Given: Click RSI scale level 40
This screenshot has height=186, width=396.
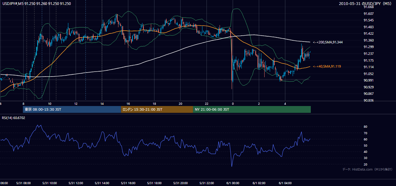Looking at the screenshot, I should click(365, 152).
